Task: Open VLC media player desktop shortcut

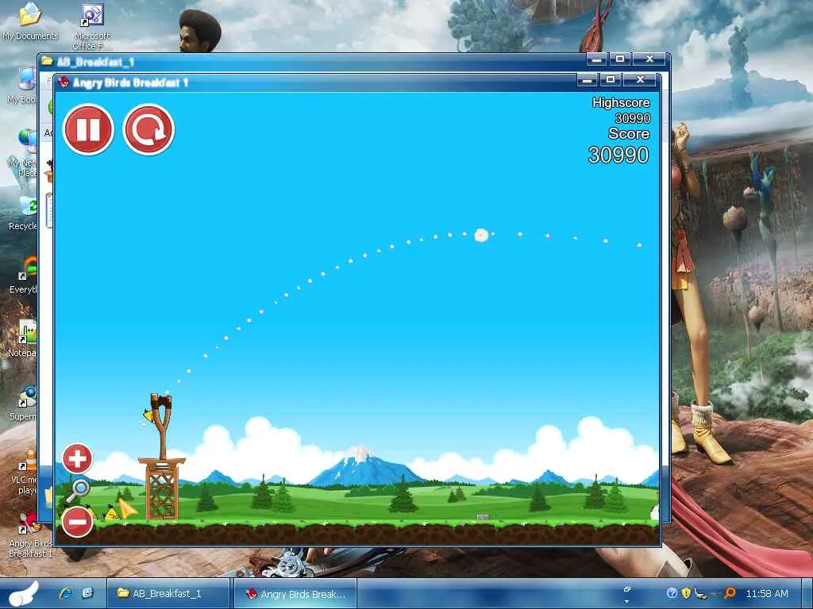Action: 25,471
